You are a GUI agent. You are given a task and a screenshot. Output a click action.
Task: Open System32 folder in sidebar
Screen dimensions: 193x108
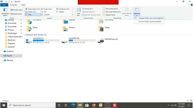pos(11,47)
